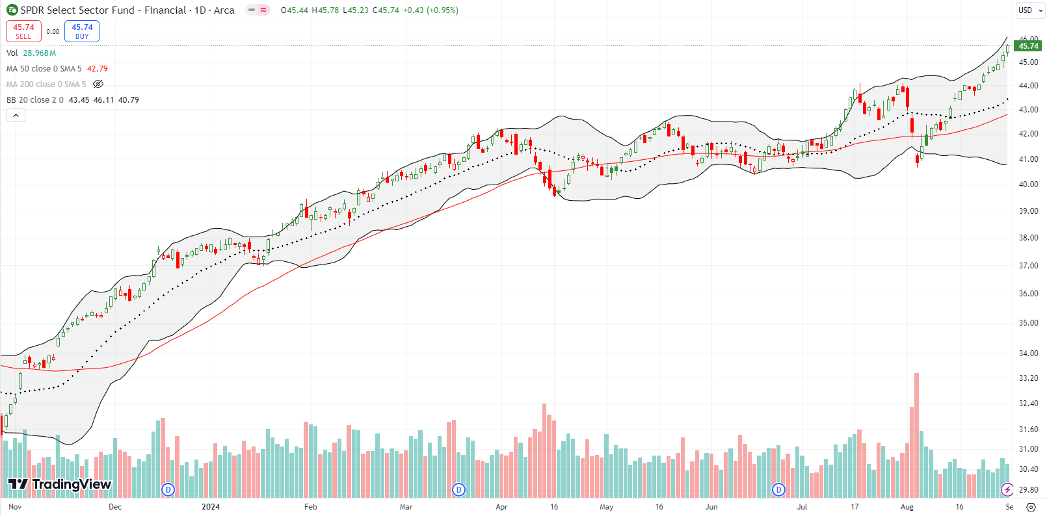1047x516 pixels.
Task: Select the MA 200 indicator legend
Action: click(46, 84)
